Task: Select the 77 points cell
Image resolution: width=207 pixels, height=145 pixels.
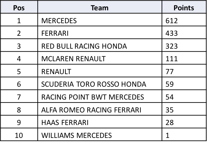Action: click(184, 71)
